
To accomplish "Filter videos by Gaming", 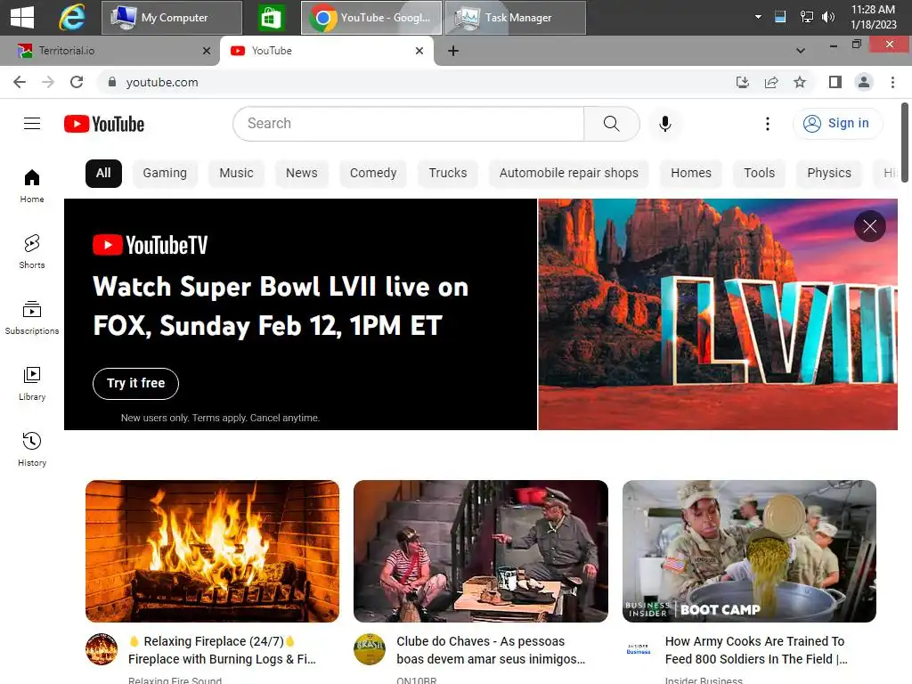I will [165, 174].
